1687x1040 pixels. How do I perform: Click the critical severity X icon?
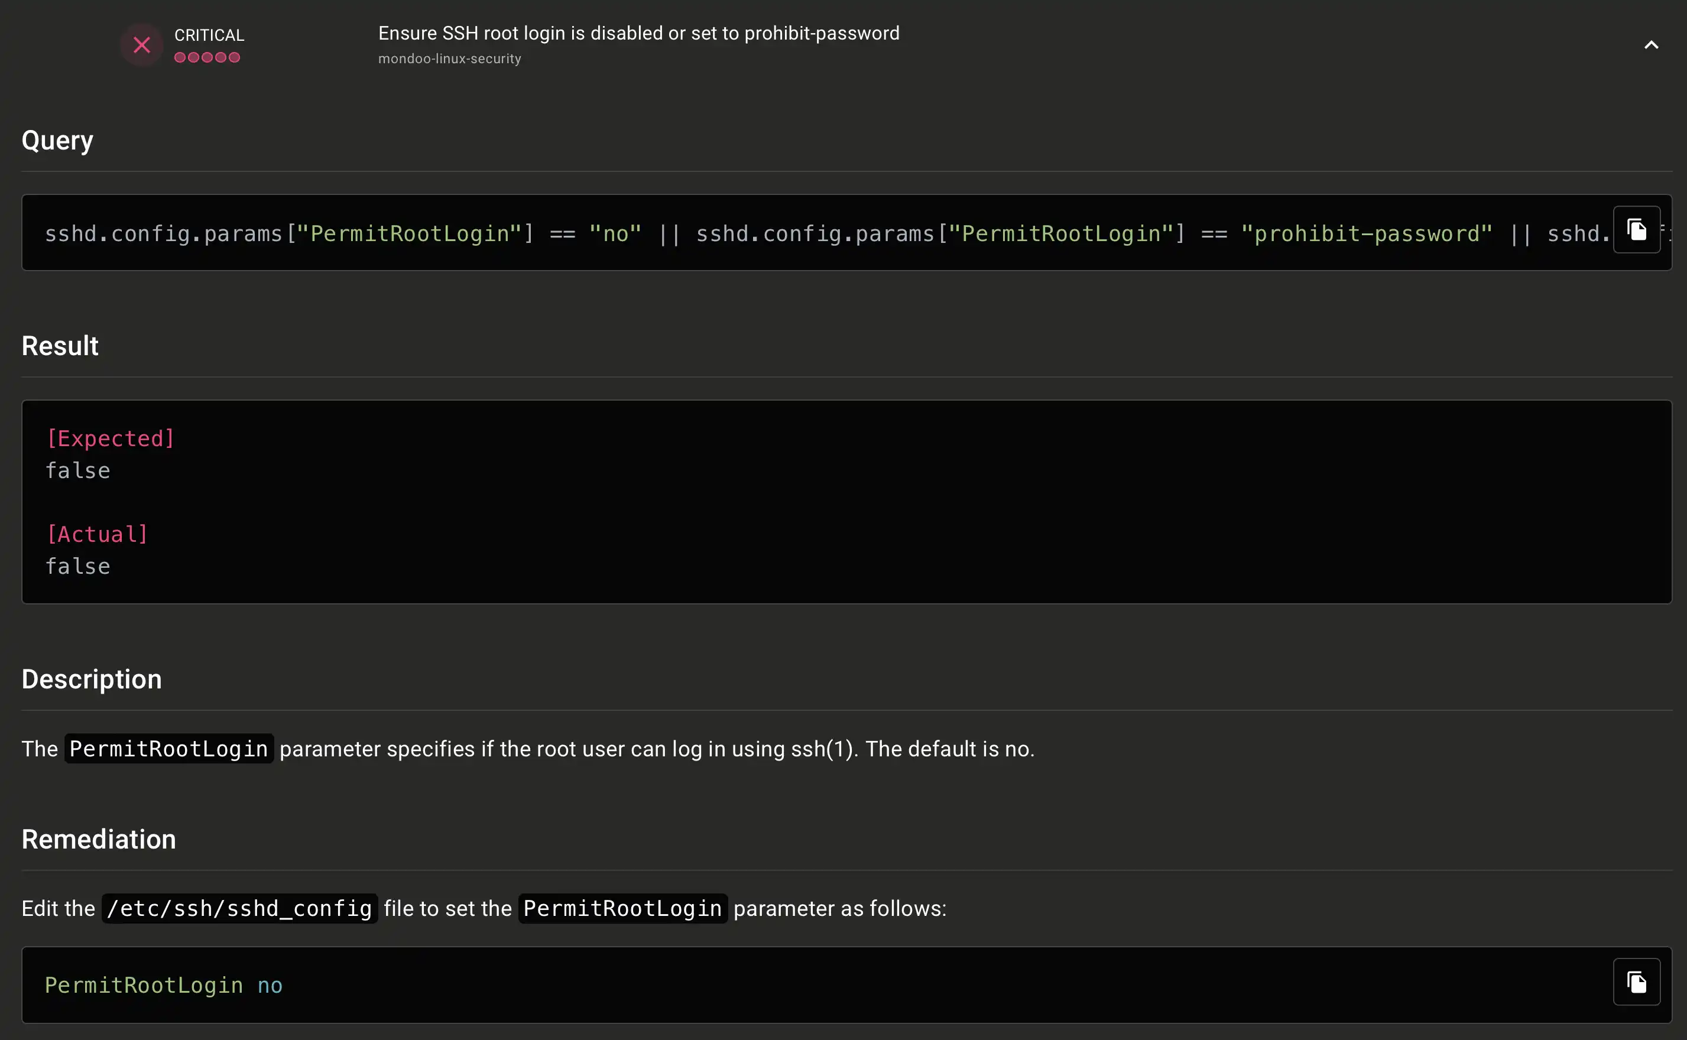coord(142,44)
